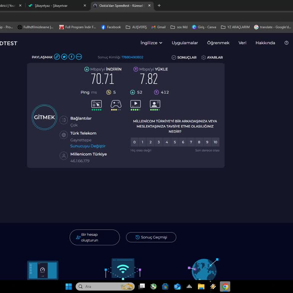Open translate - Google bookmark
Image resolution: width=293 pixels, height=293 pixels.
[272, 27]
